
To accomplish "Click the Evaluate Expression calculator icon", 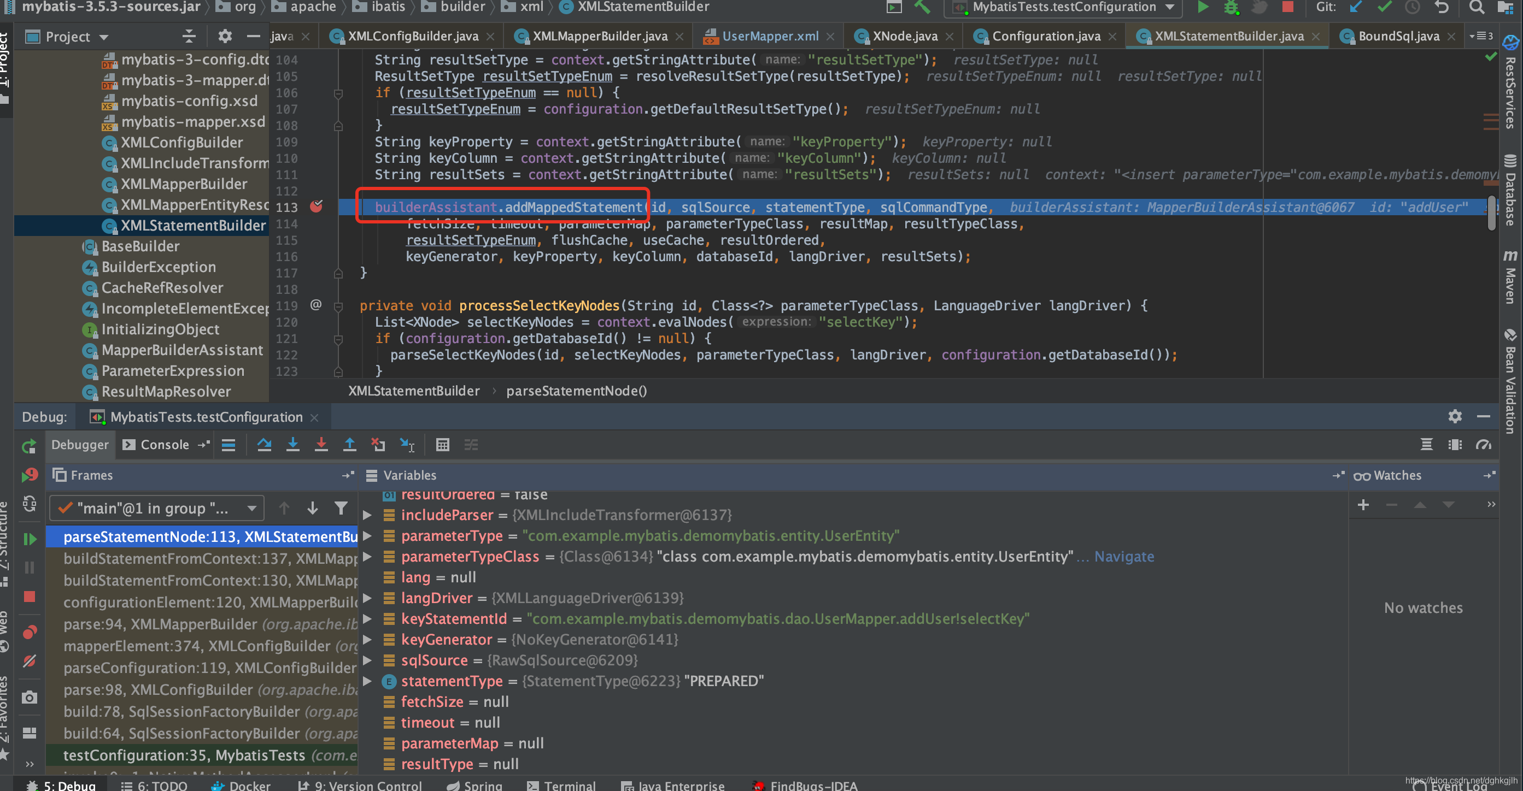I will (442, 445).
